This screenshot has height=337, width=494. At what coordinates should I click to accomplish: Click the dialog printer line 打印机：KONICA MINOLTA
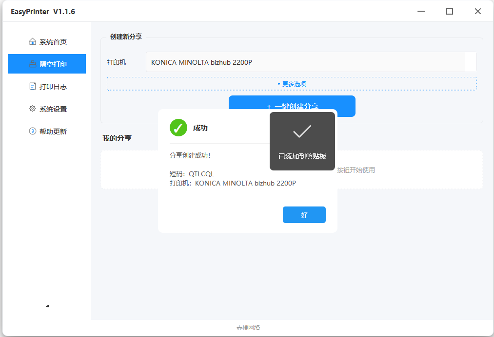pyautogui.click(x=233, y=183)
